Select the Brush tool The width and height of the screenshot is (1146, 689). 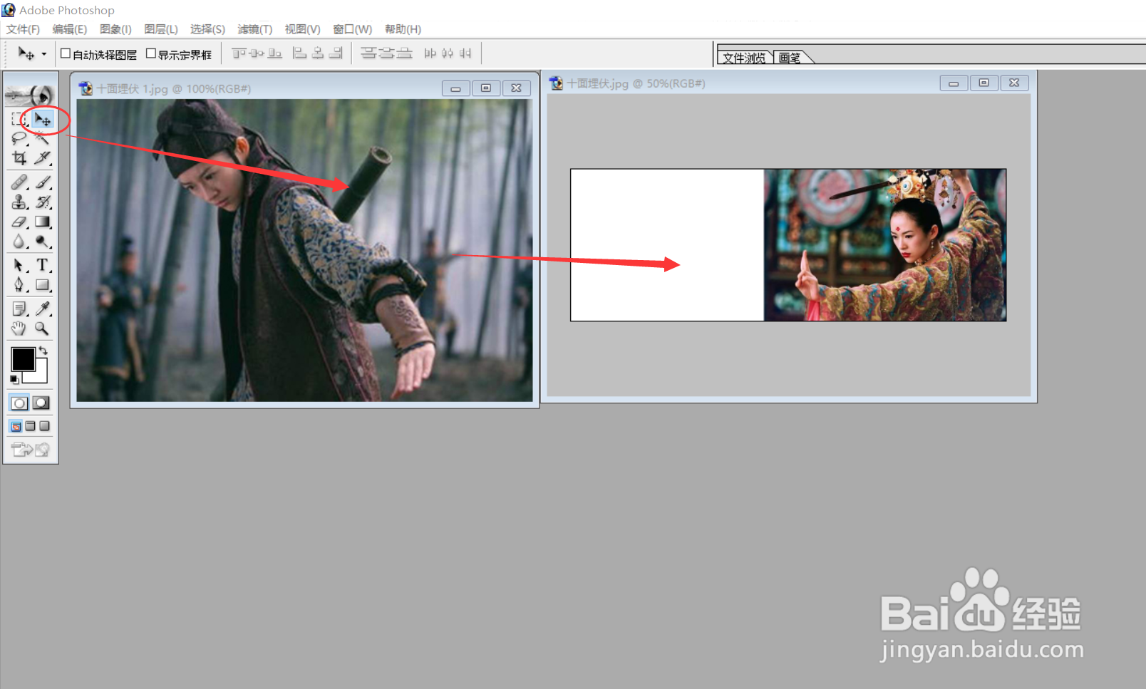point(43,182)
